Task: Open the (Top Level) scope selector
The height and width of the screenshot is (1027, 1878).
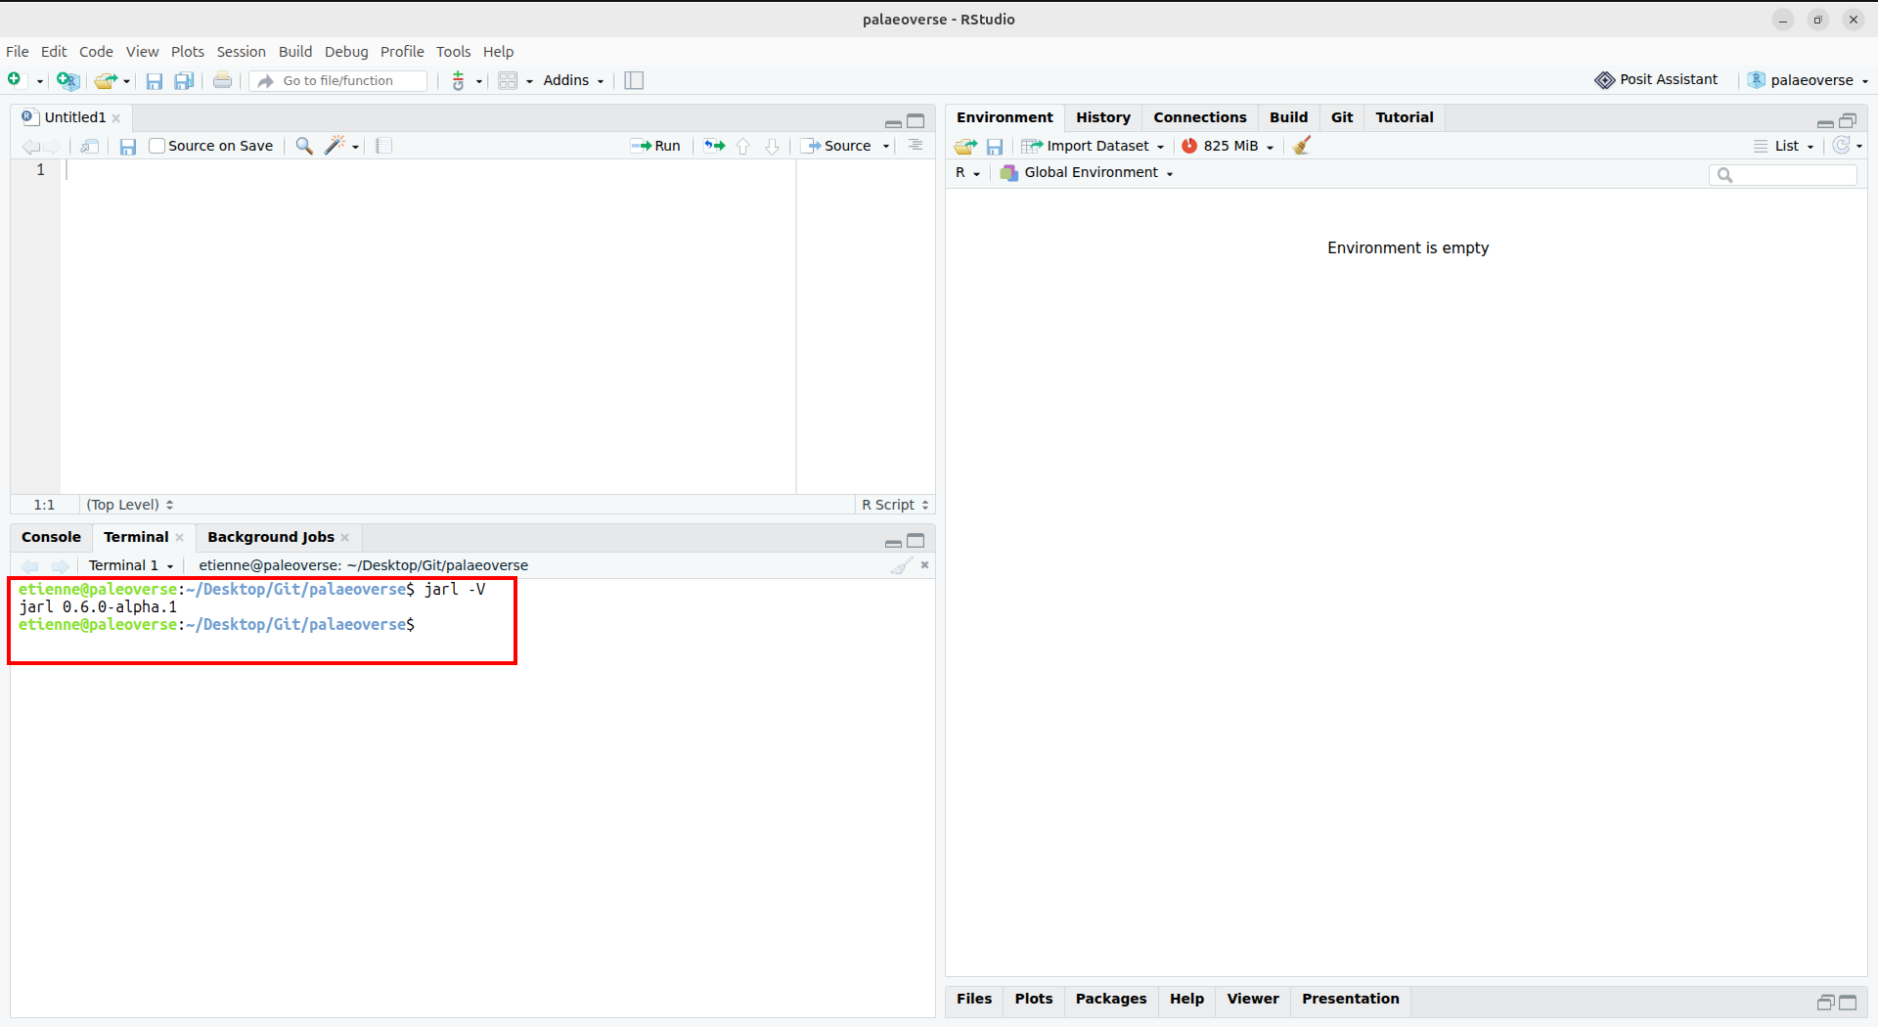Action: click(x=129, y=505)
